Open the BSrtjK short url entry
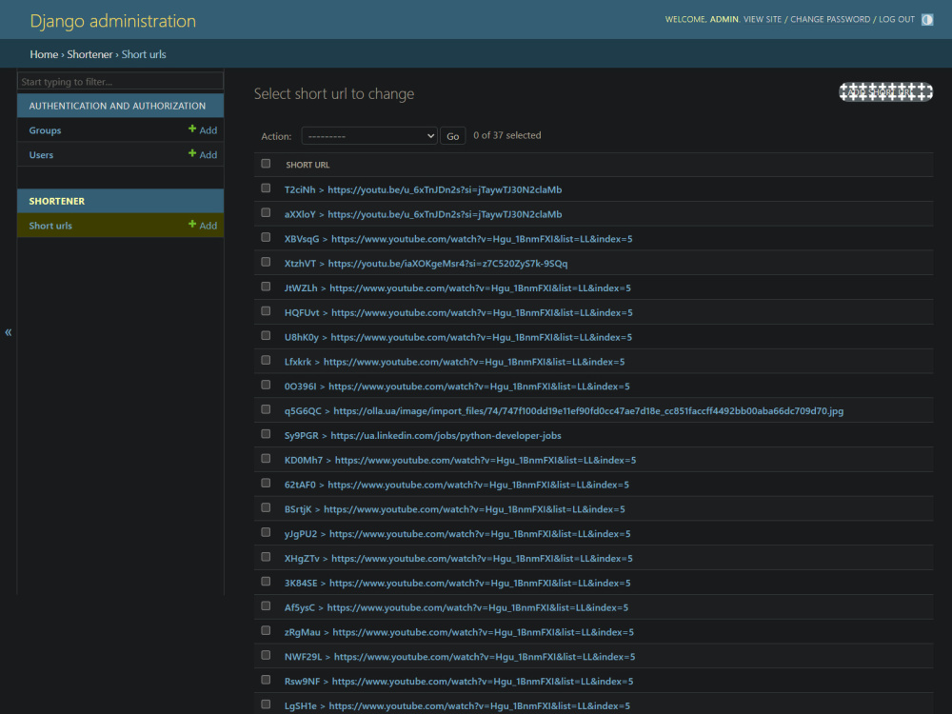Image resolution: width=952 pixels, height=714 pixels. pos(455,509)
